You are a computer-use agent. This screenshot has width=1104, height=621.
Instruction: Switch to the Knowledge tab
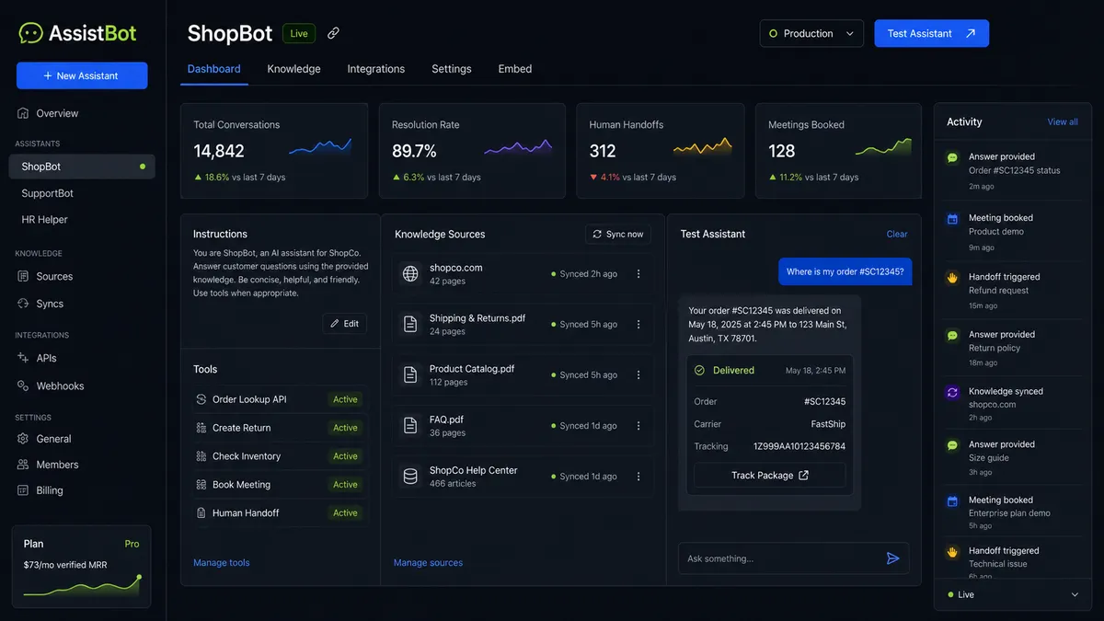click(x=293, y=69)
